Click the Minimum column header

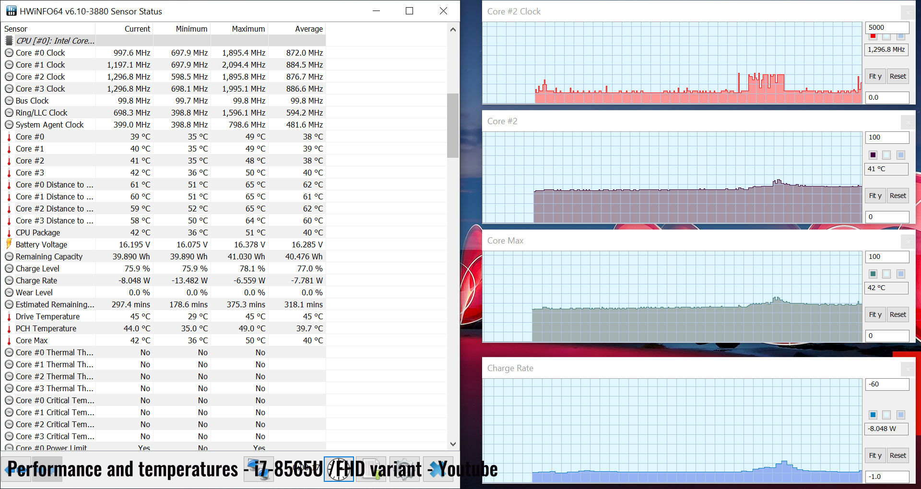click(x=182, y=29)
